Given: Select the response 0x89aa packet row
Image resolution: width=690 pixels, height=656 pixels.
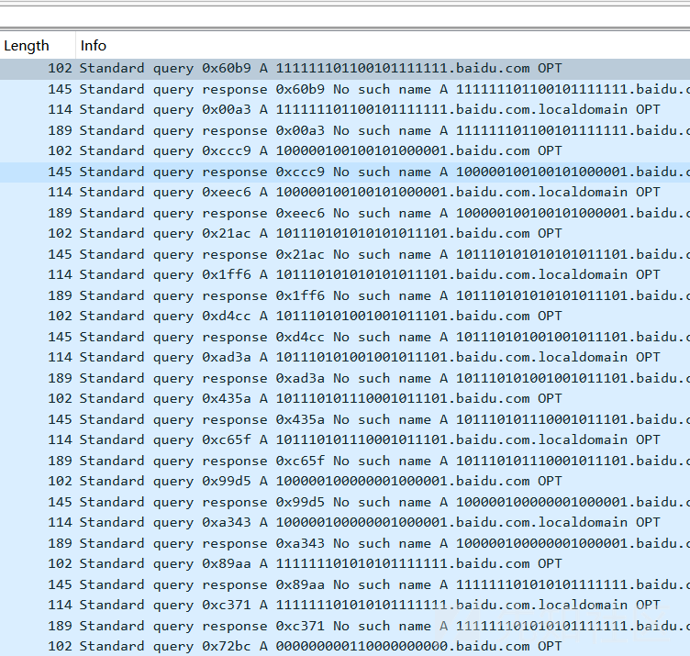Looking at the screenshot, I should coord(345,584).
